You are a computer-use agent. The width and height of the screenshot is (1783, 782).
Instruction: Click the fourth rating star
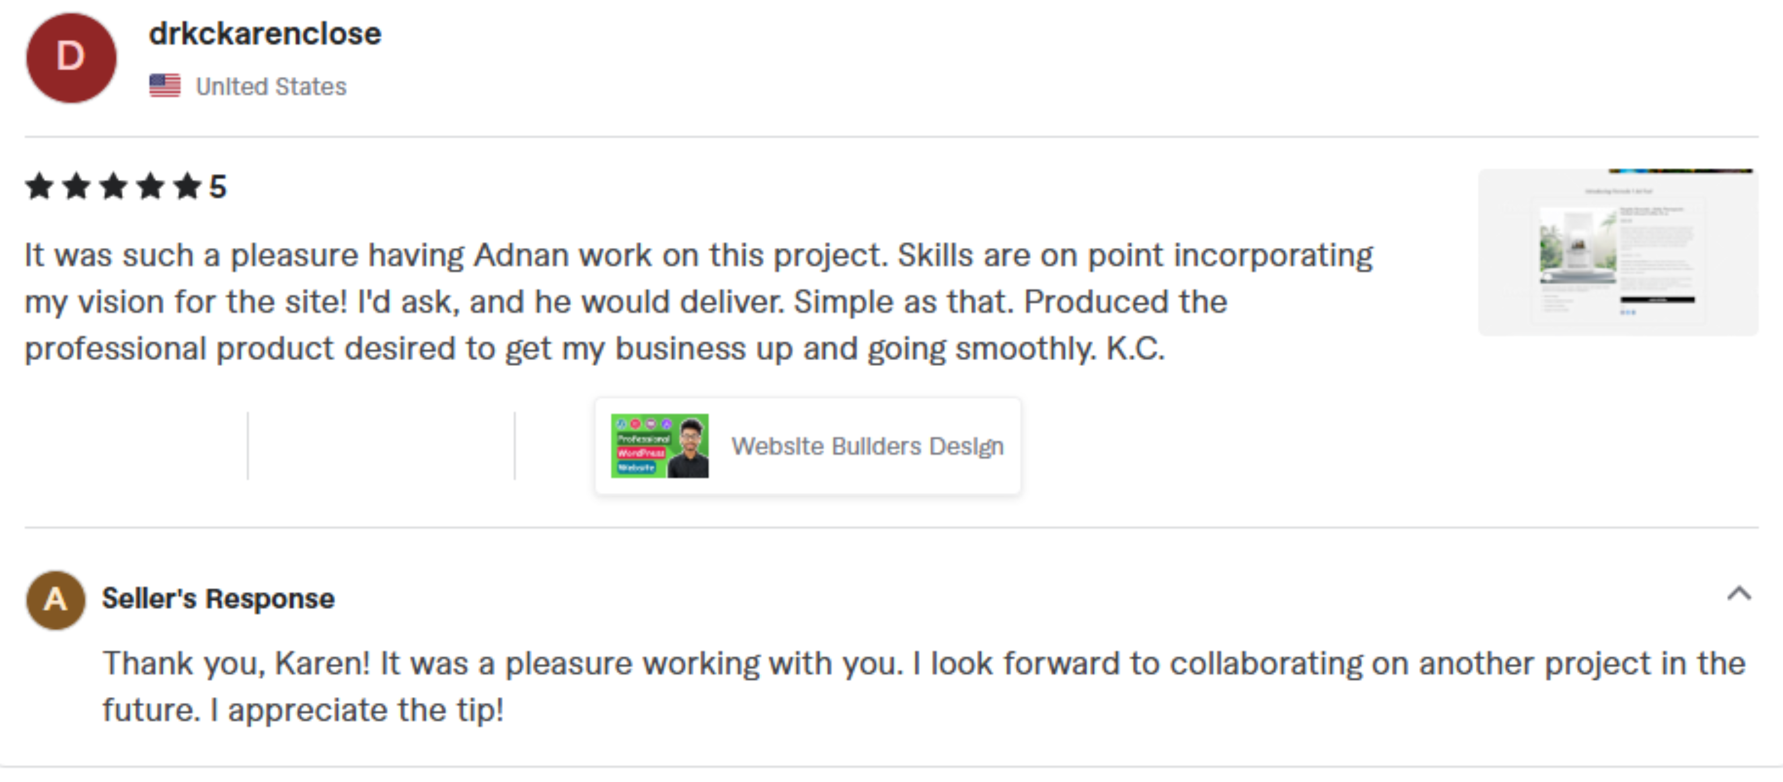coord(150,186)
